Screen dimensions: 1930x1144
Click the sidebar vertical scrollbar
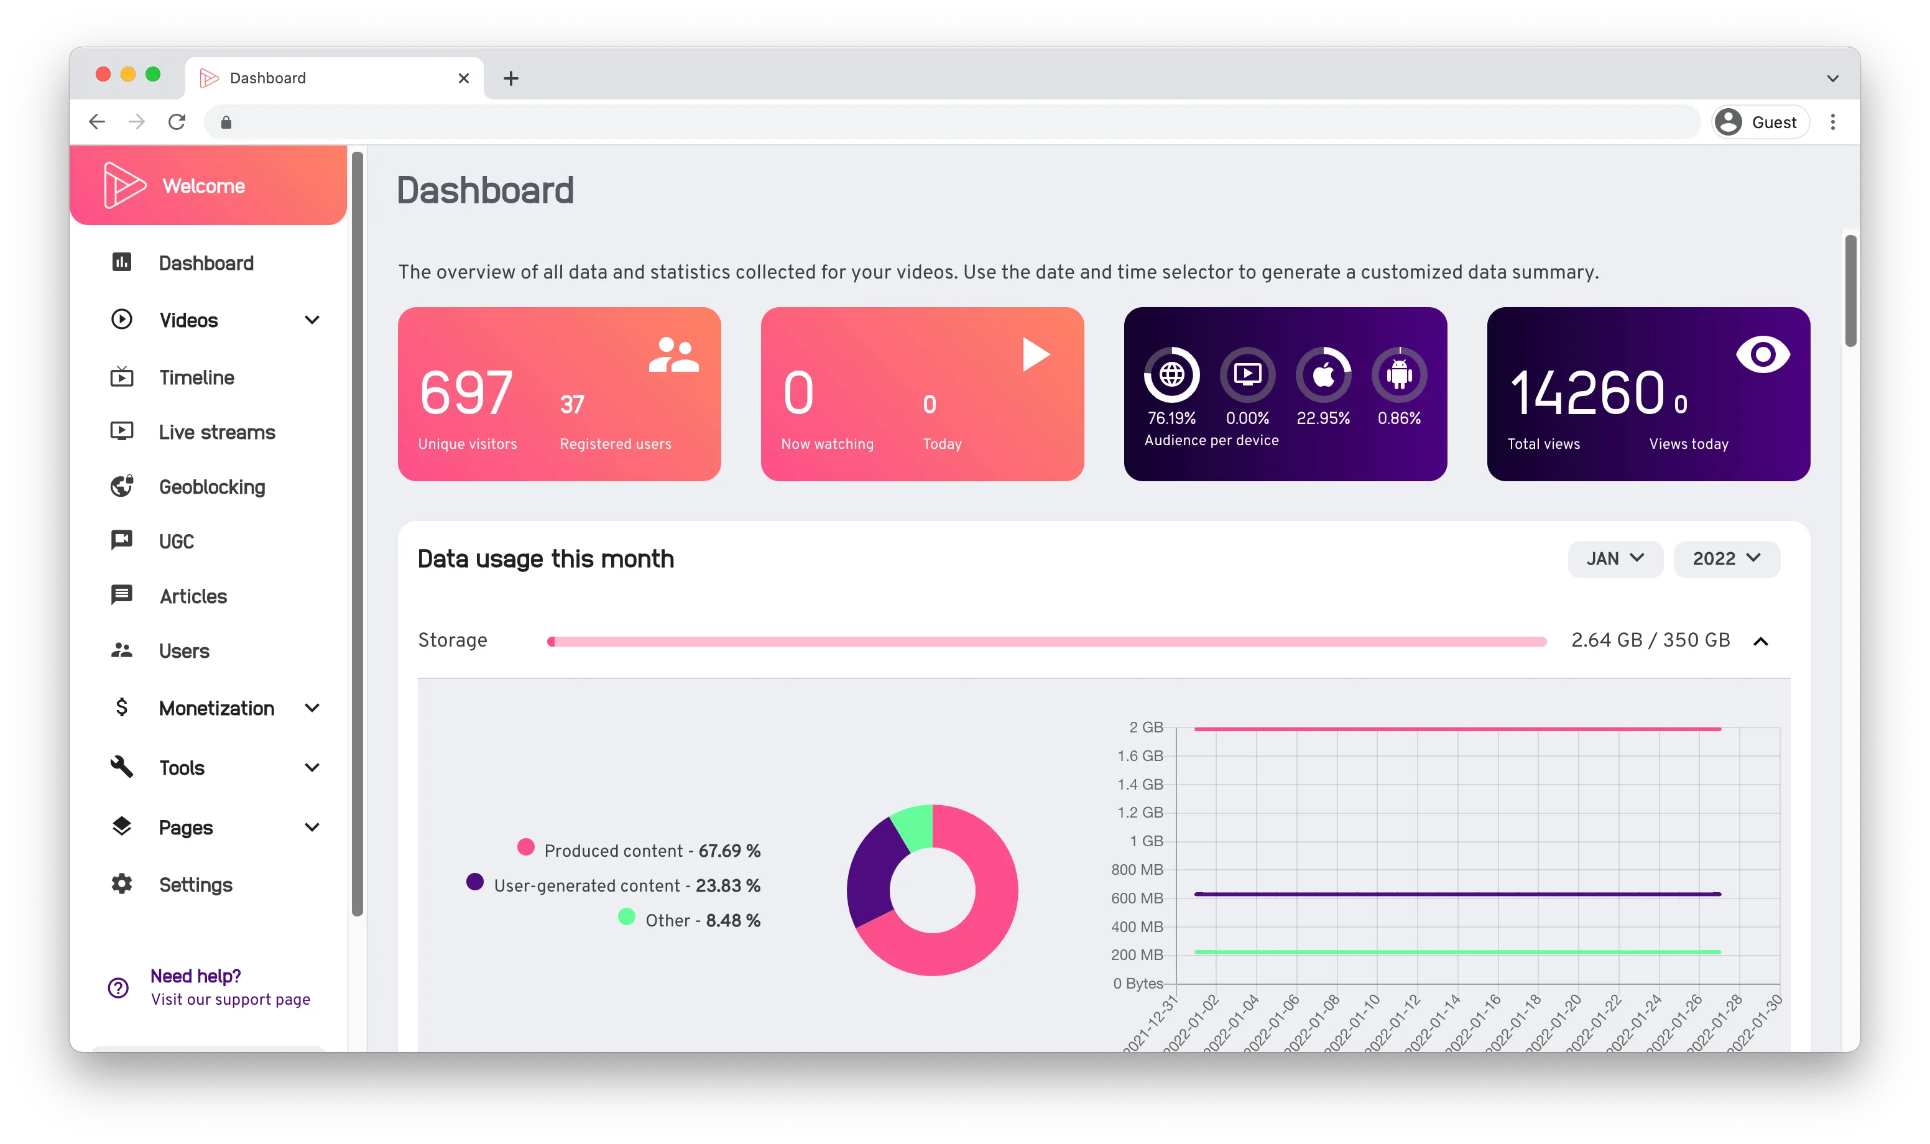(x=357, y=533)
